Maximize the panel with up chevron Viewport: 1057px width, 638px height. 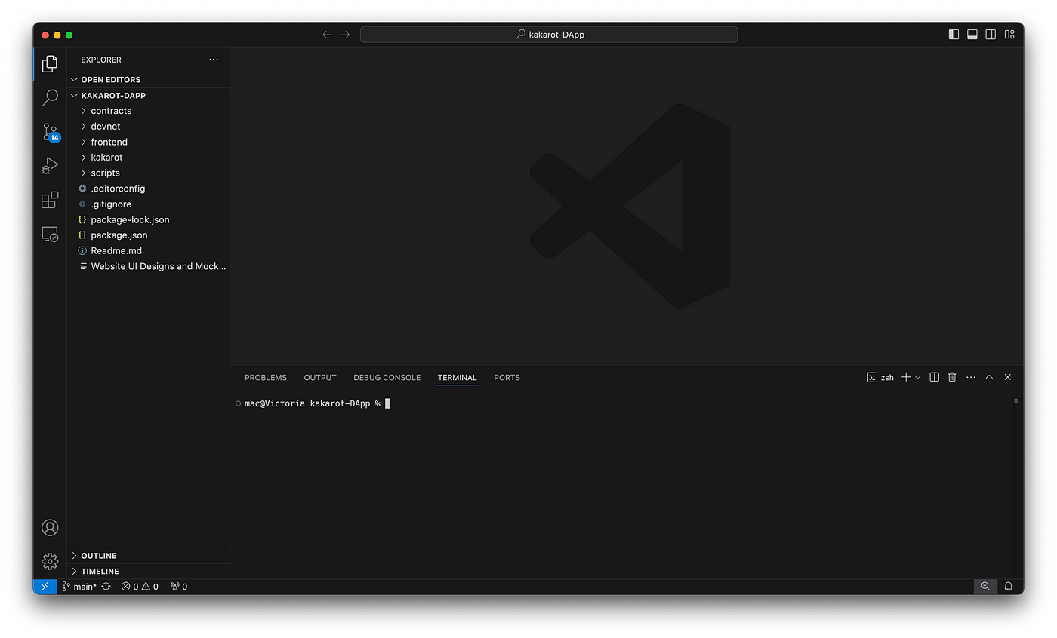[989, 377]
